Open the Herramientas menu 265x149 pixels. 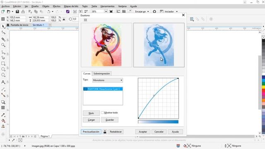107,6
